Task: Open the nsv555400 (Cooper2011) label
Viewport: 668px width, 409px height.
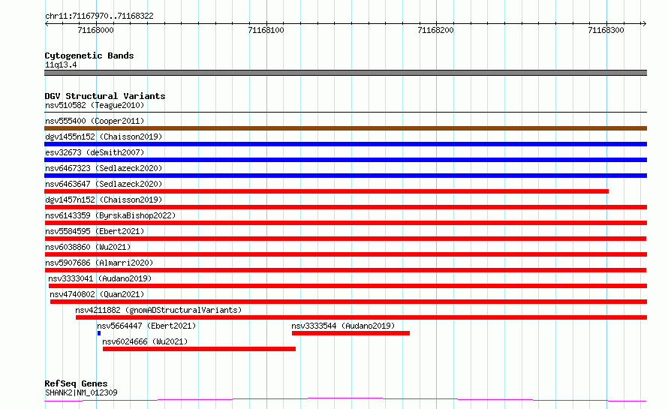Action: (x=95, y=121)
